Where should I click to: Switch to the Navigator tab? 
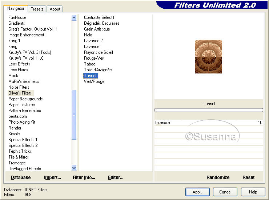pos(16,8)
